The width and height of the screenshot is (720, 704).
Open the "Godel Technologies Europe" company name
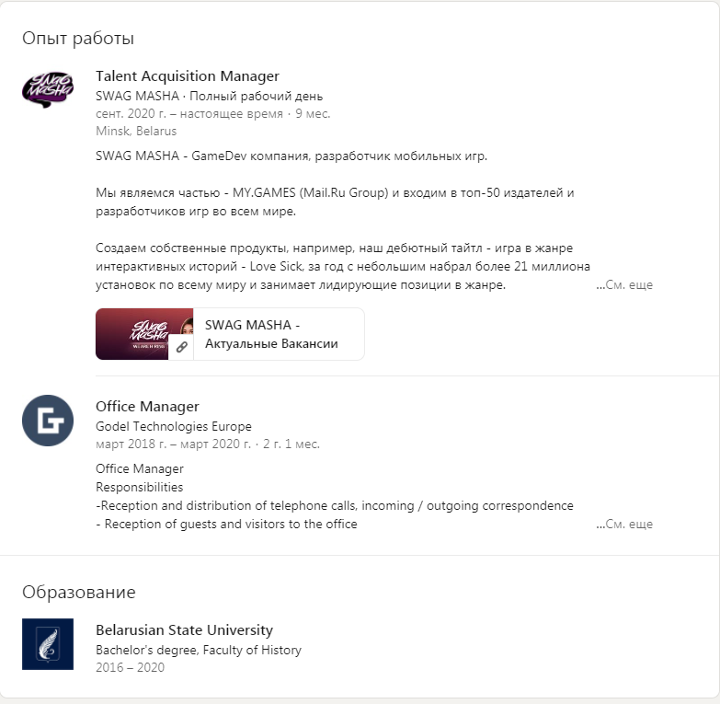pos(174,426)
